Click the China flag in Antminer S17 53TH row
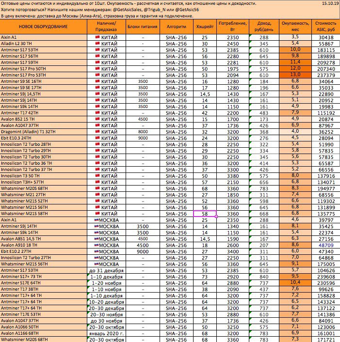Screen dimensions: 340x342 tap(97, 50)
